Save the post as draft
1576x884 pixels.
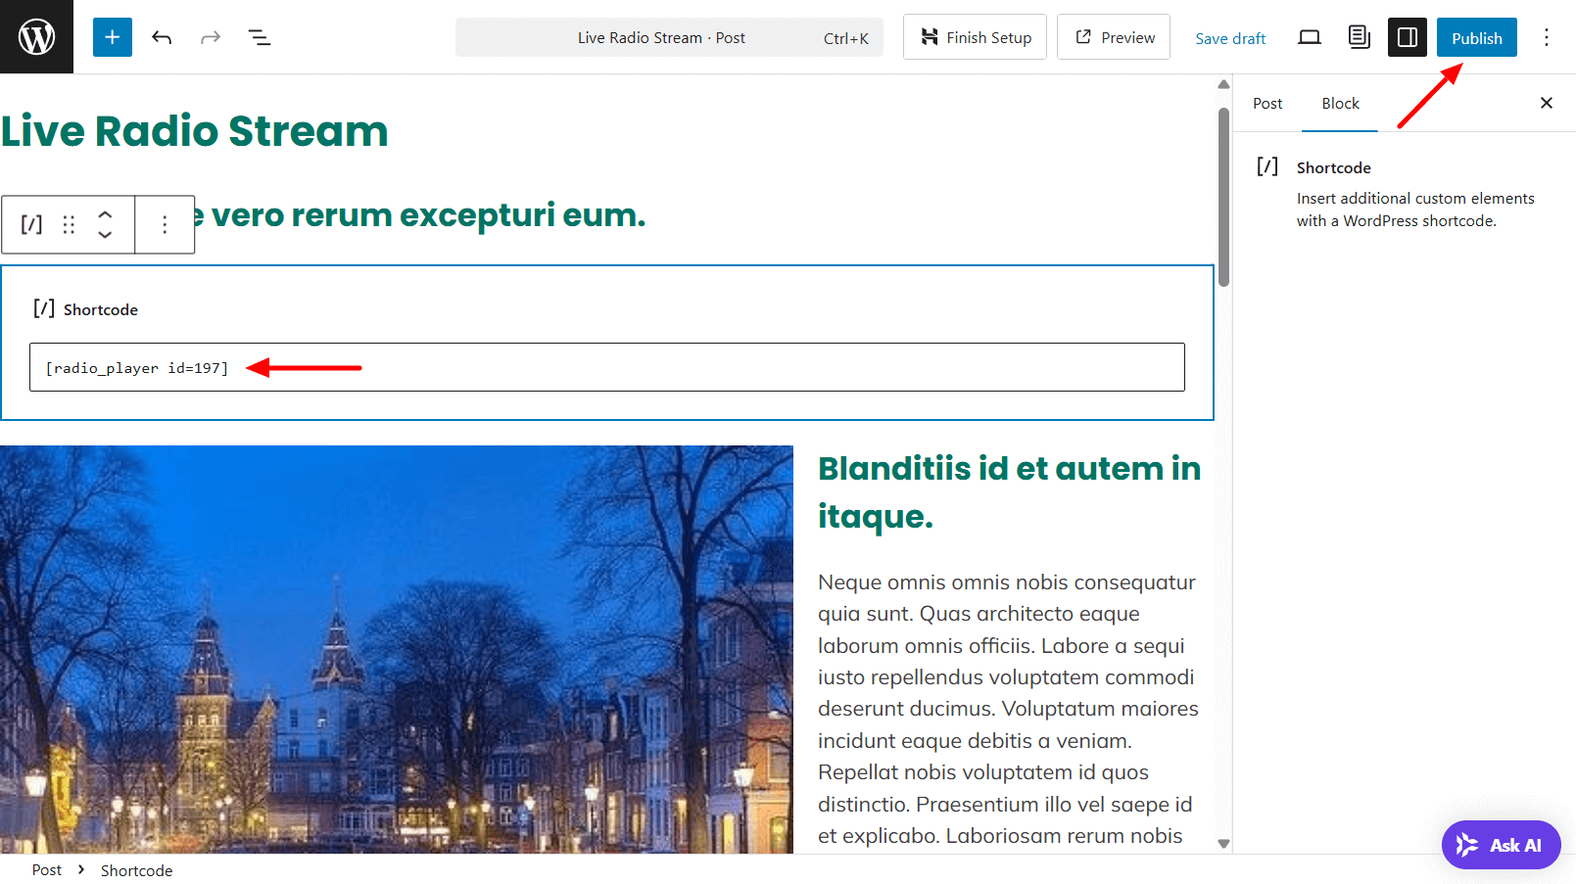[1230, 38]
